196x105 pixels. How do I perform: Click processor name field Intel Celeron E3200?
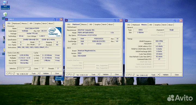click(32, 28)
